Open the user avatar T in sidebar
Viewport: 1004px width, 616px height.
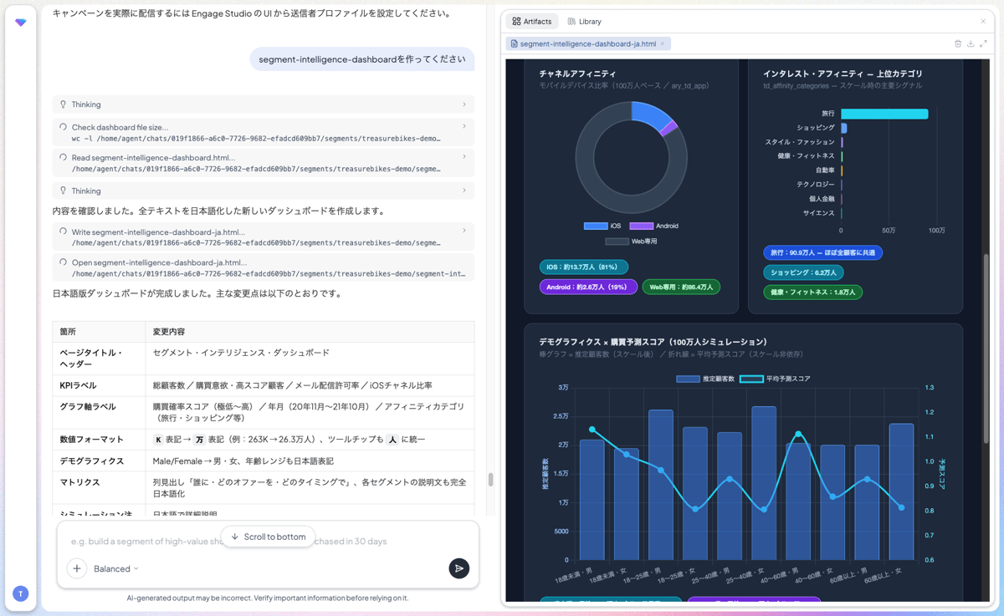point(21,593)
